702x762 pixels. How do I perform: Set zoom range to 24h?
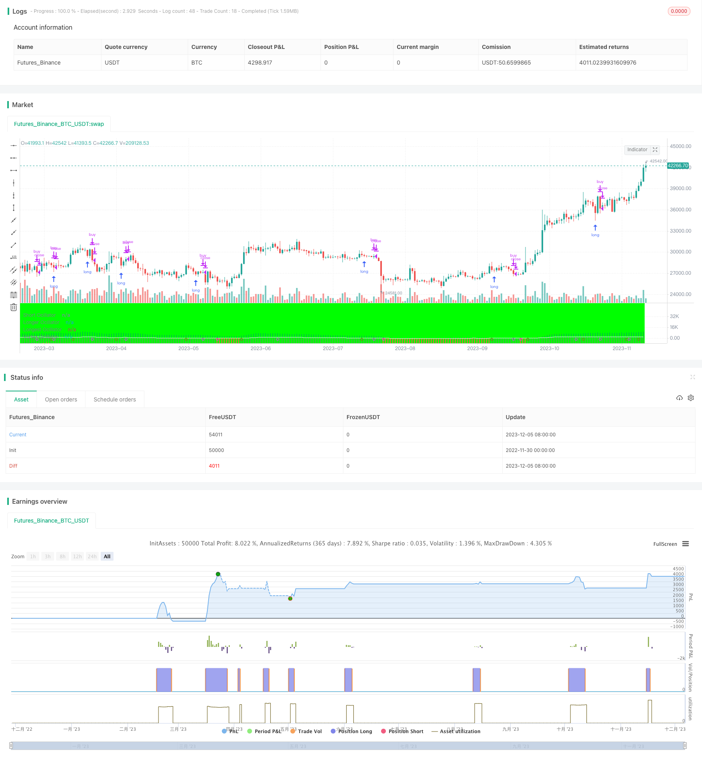(x=92, y=556)
